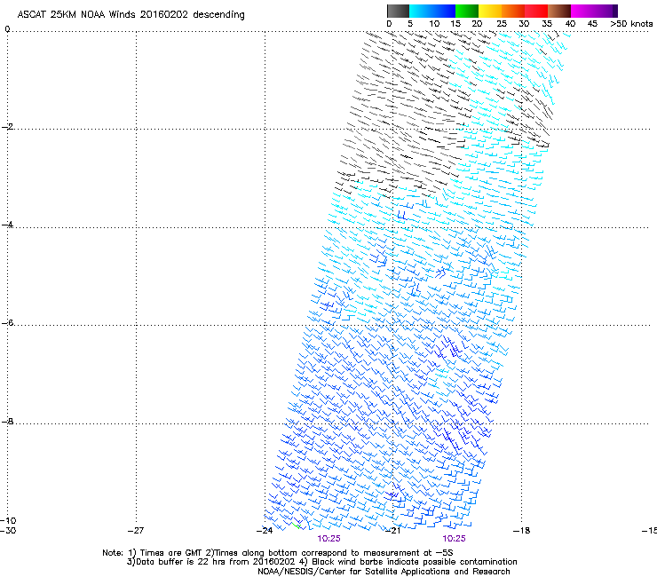Click the '-27' longitude axis label

[x=136, y=531]
